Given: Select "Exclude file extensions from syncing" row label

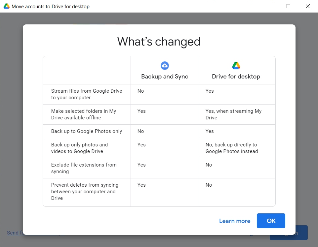Looking at the screenshot, I should pyautogui.click(x=84, y=168).
